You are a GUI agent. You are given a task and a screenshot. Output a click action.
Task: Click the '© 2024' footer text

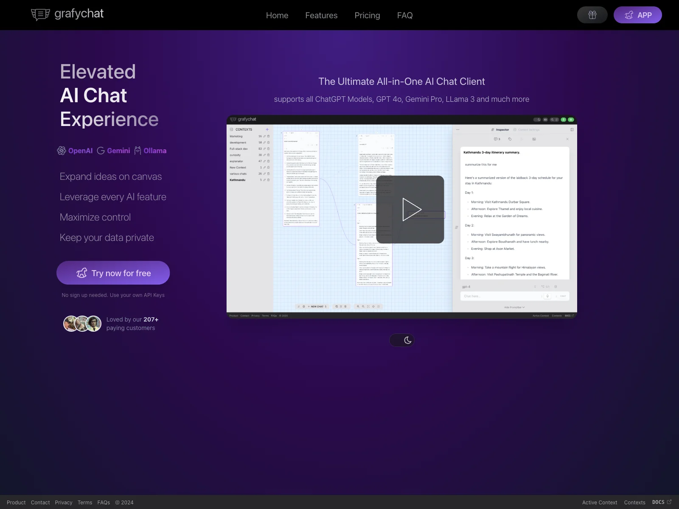pos(124,502)
